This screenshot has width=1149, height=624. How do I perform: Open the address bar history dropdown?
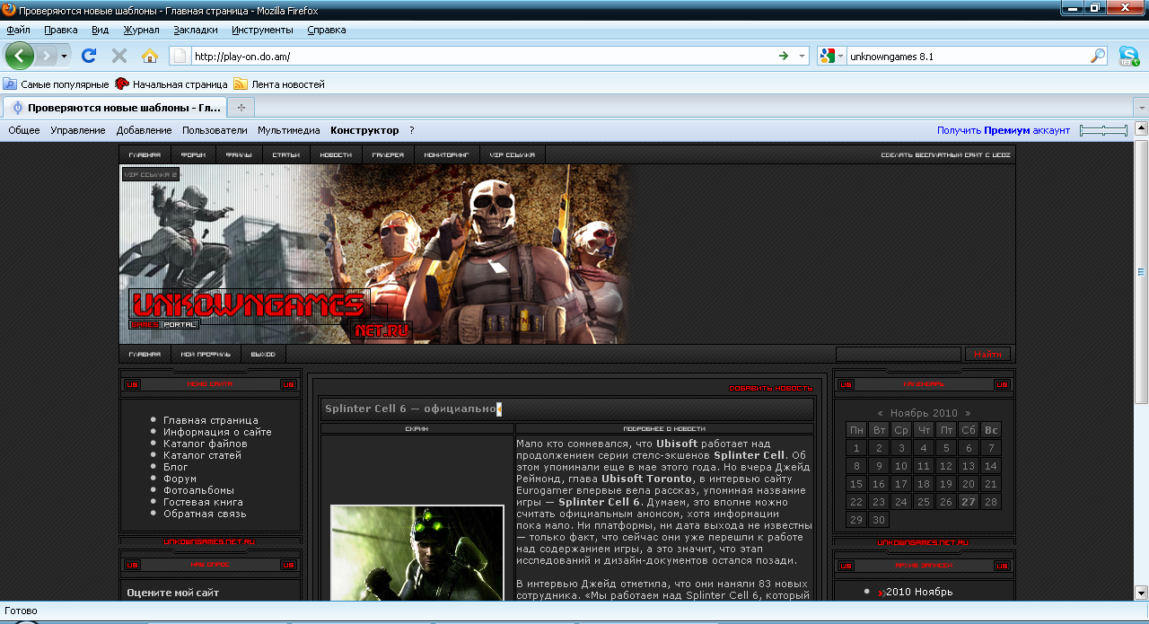click(x=803, y=56)
